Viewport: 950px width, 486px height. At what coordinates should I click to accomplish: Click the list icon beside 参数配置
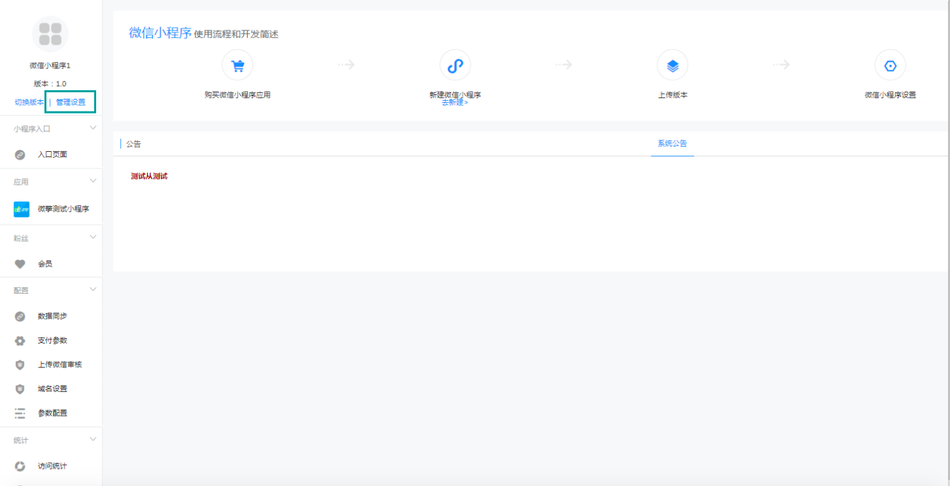tap(20, 413)
